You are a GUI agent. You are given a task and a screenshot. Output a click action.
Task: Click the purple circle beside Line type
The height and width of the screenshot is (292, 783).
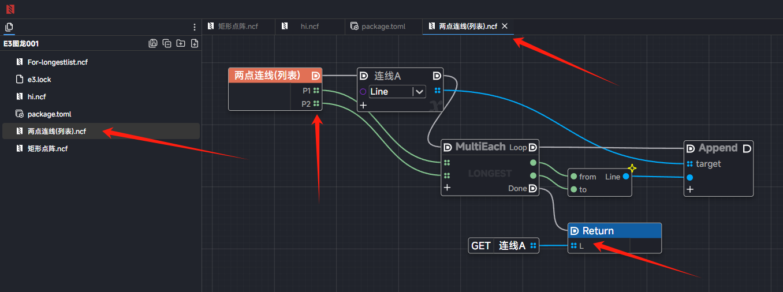(x=363, y=91)
